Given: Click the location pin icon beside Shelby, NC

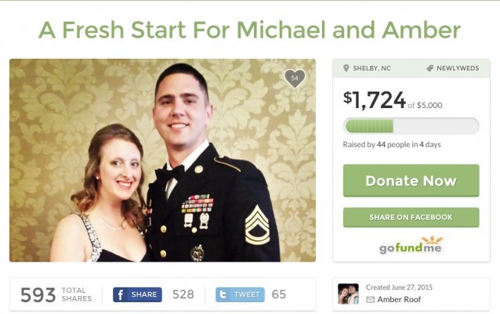Looking at the screenshot, I should (346, 68).
